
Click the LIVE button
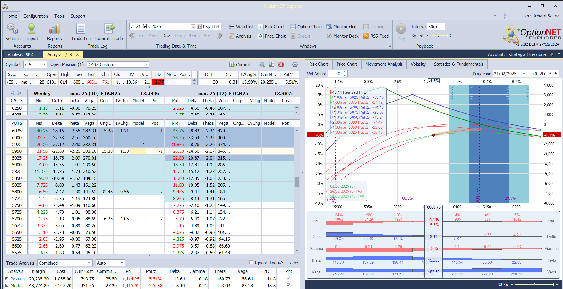(216, 26)
